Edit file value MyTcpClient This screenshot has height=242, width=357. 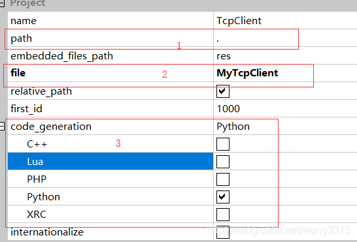click(285, 74)
